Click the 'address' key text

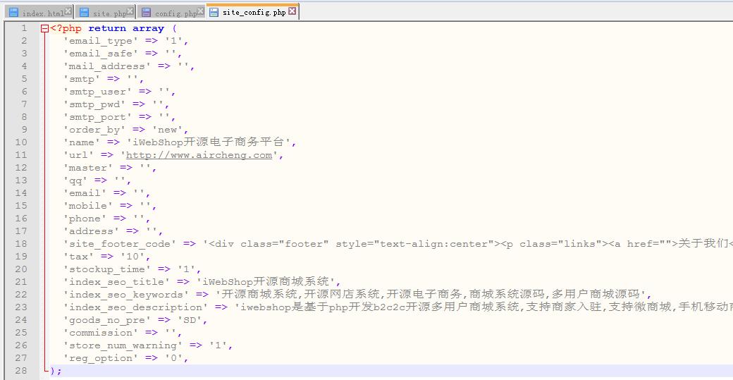[x=91, y=231]
